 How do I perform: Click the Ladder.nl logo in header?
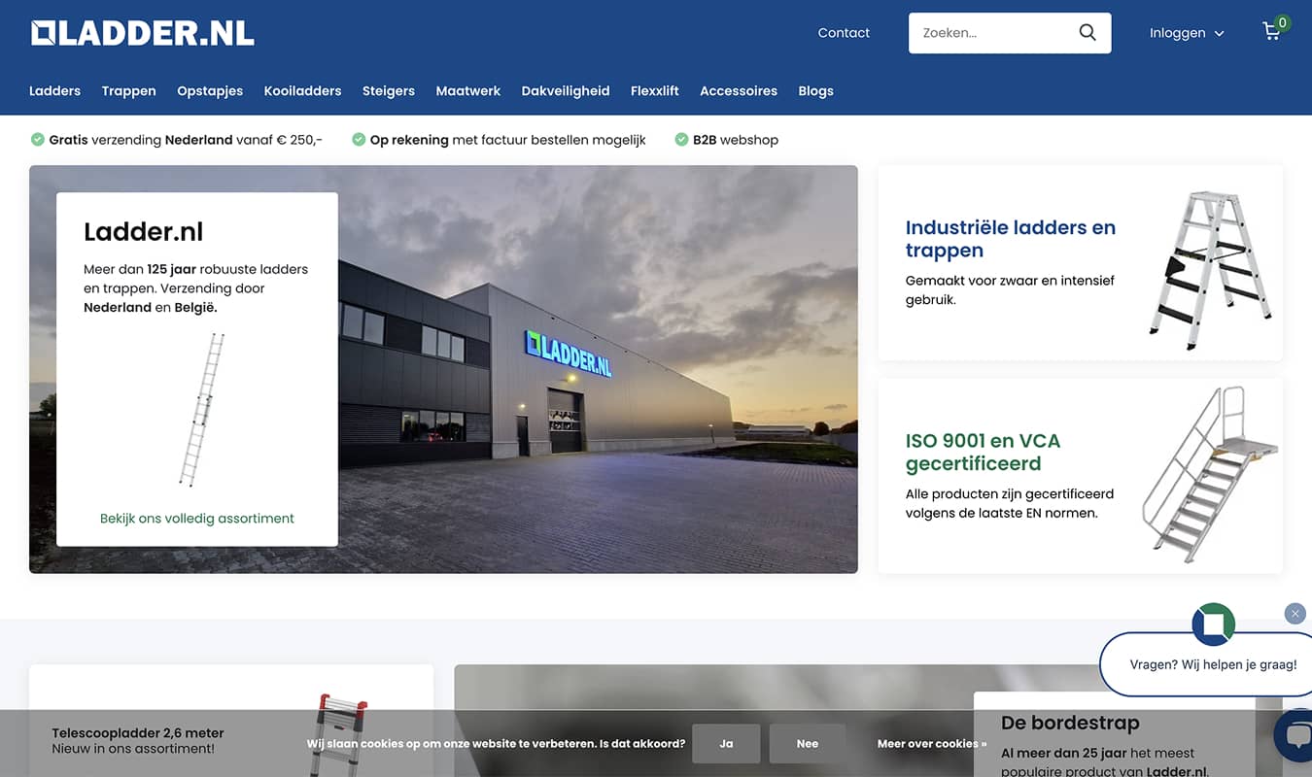(x=143, y=33)
